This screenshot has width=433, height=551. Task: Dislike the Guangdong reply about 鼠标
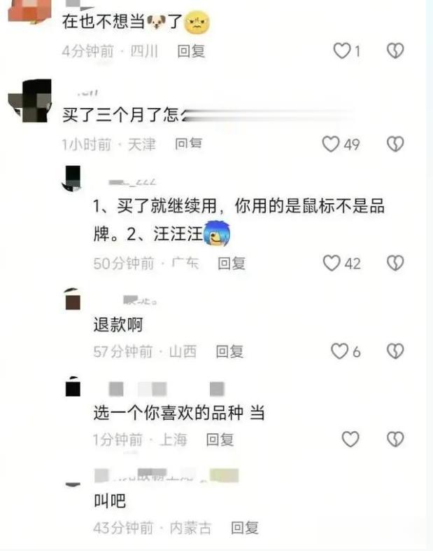pyautogui.click(x=395, y=263)
